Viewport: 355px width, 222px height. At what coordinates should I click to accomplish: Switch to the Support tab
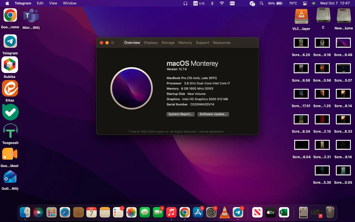(x=202, y=43)
